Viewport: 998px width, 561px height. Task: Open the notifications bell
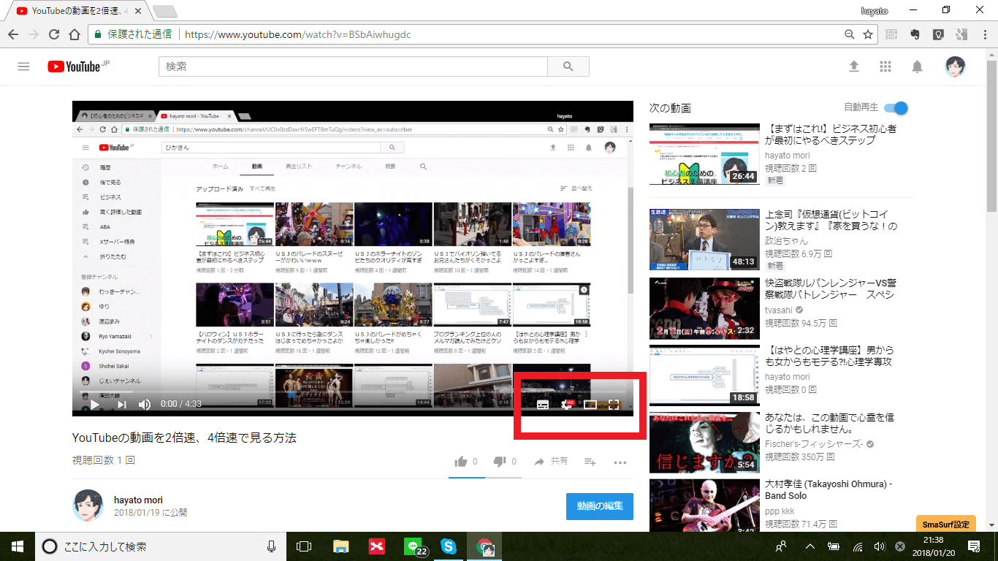tap(918, 66)
